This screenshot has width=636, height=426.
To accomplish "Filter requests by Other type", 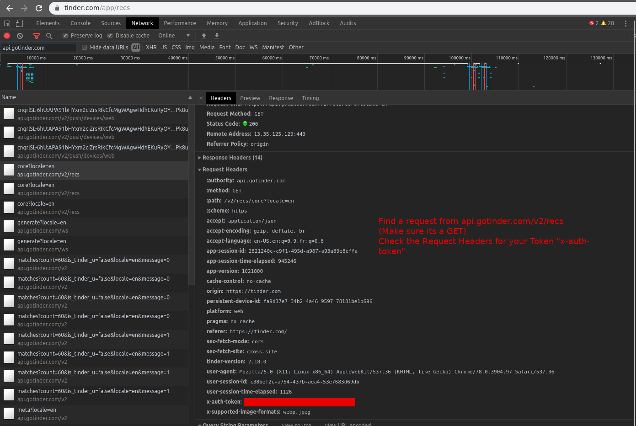I will click(x=296, y=48).
